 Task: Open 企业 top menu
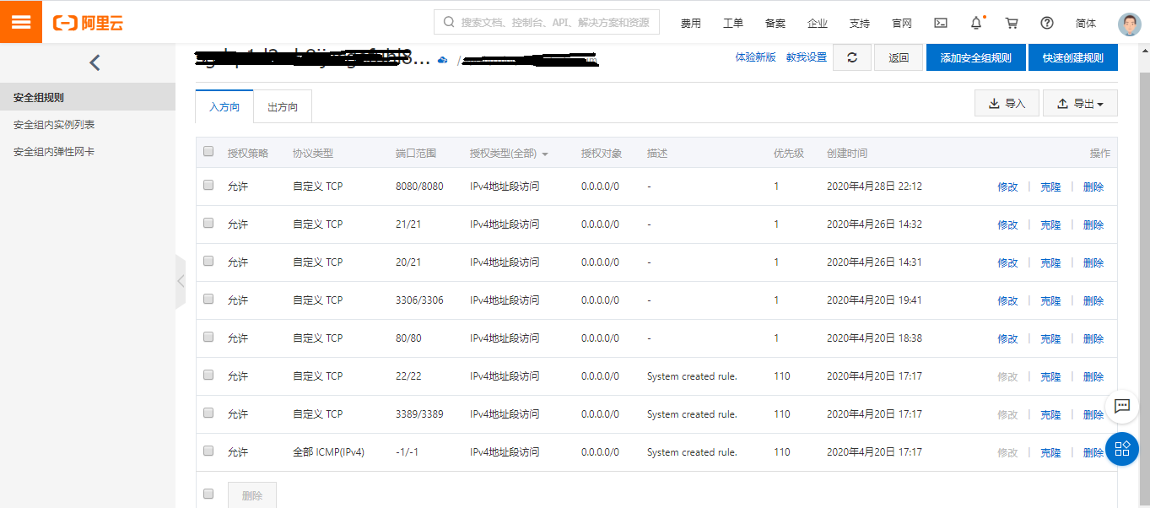[x=818, y=23]
